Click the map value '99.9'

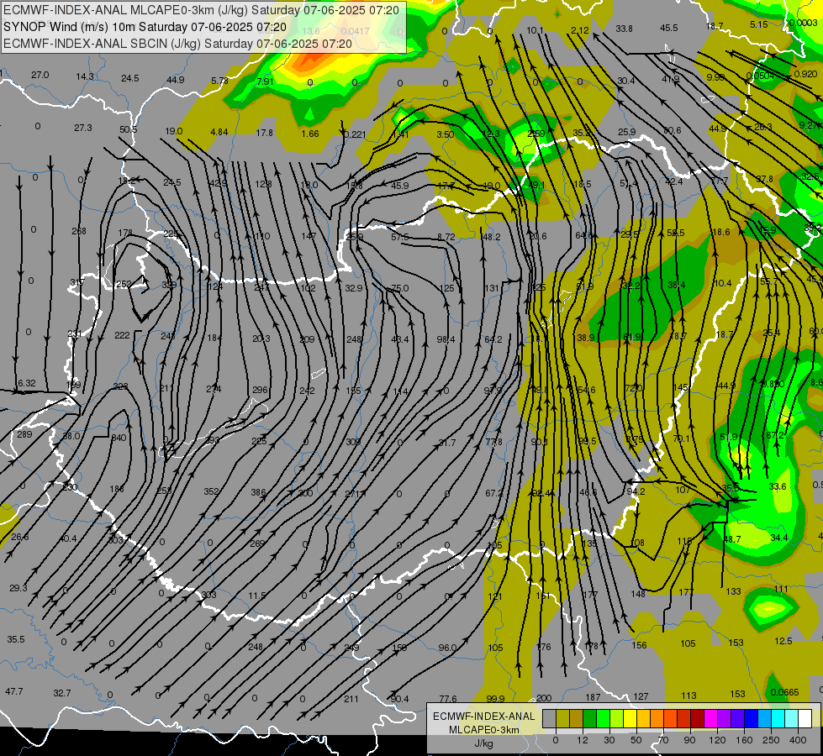point(495,699)
